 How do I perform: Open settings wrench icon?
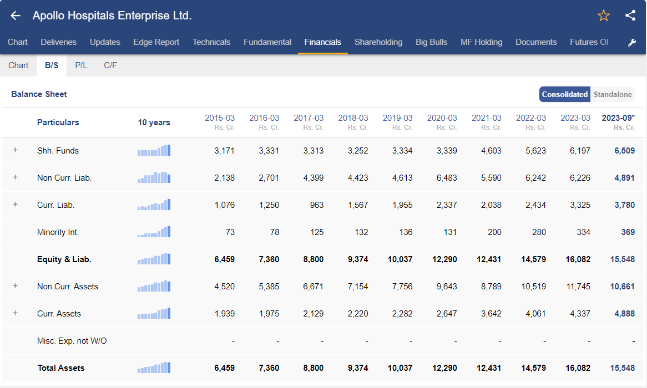(631, 43)
